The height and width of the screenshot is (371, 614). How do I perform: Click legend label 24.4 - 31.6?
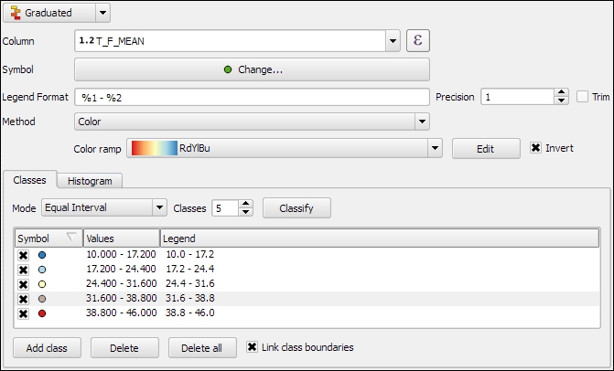tap(190, 283)
